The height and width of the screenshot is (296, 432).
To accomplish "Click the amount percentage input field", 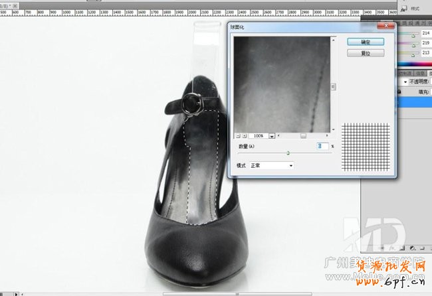I will pyautogui.click(x=322, y=145).
